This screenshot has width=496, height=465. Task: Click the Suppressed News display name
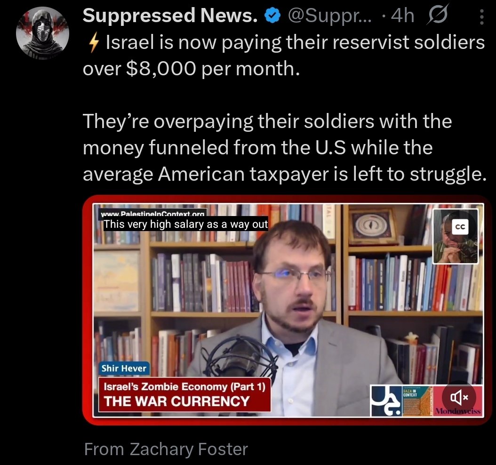pyautogui.click(x=170, y=15)
